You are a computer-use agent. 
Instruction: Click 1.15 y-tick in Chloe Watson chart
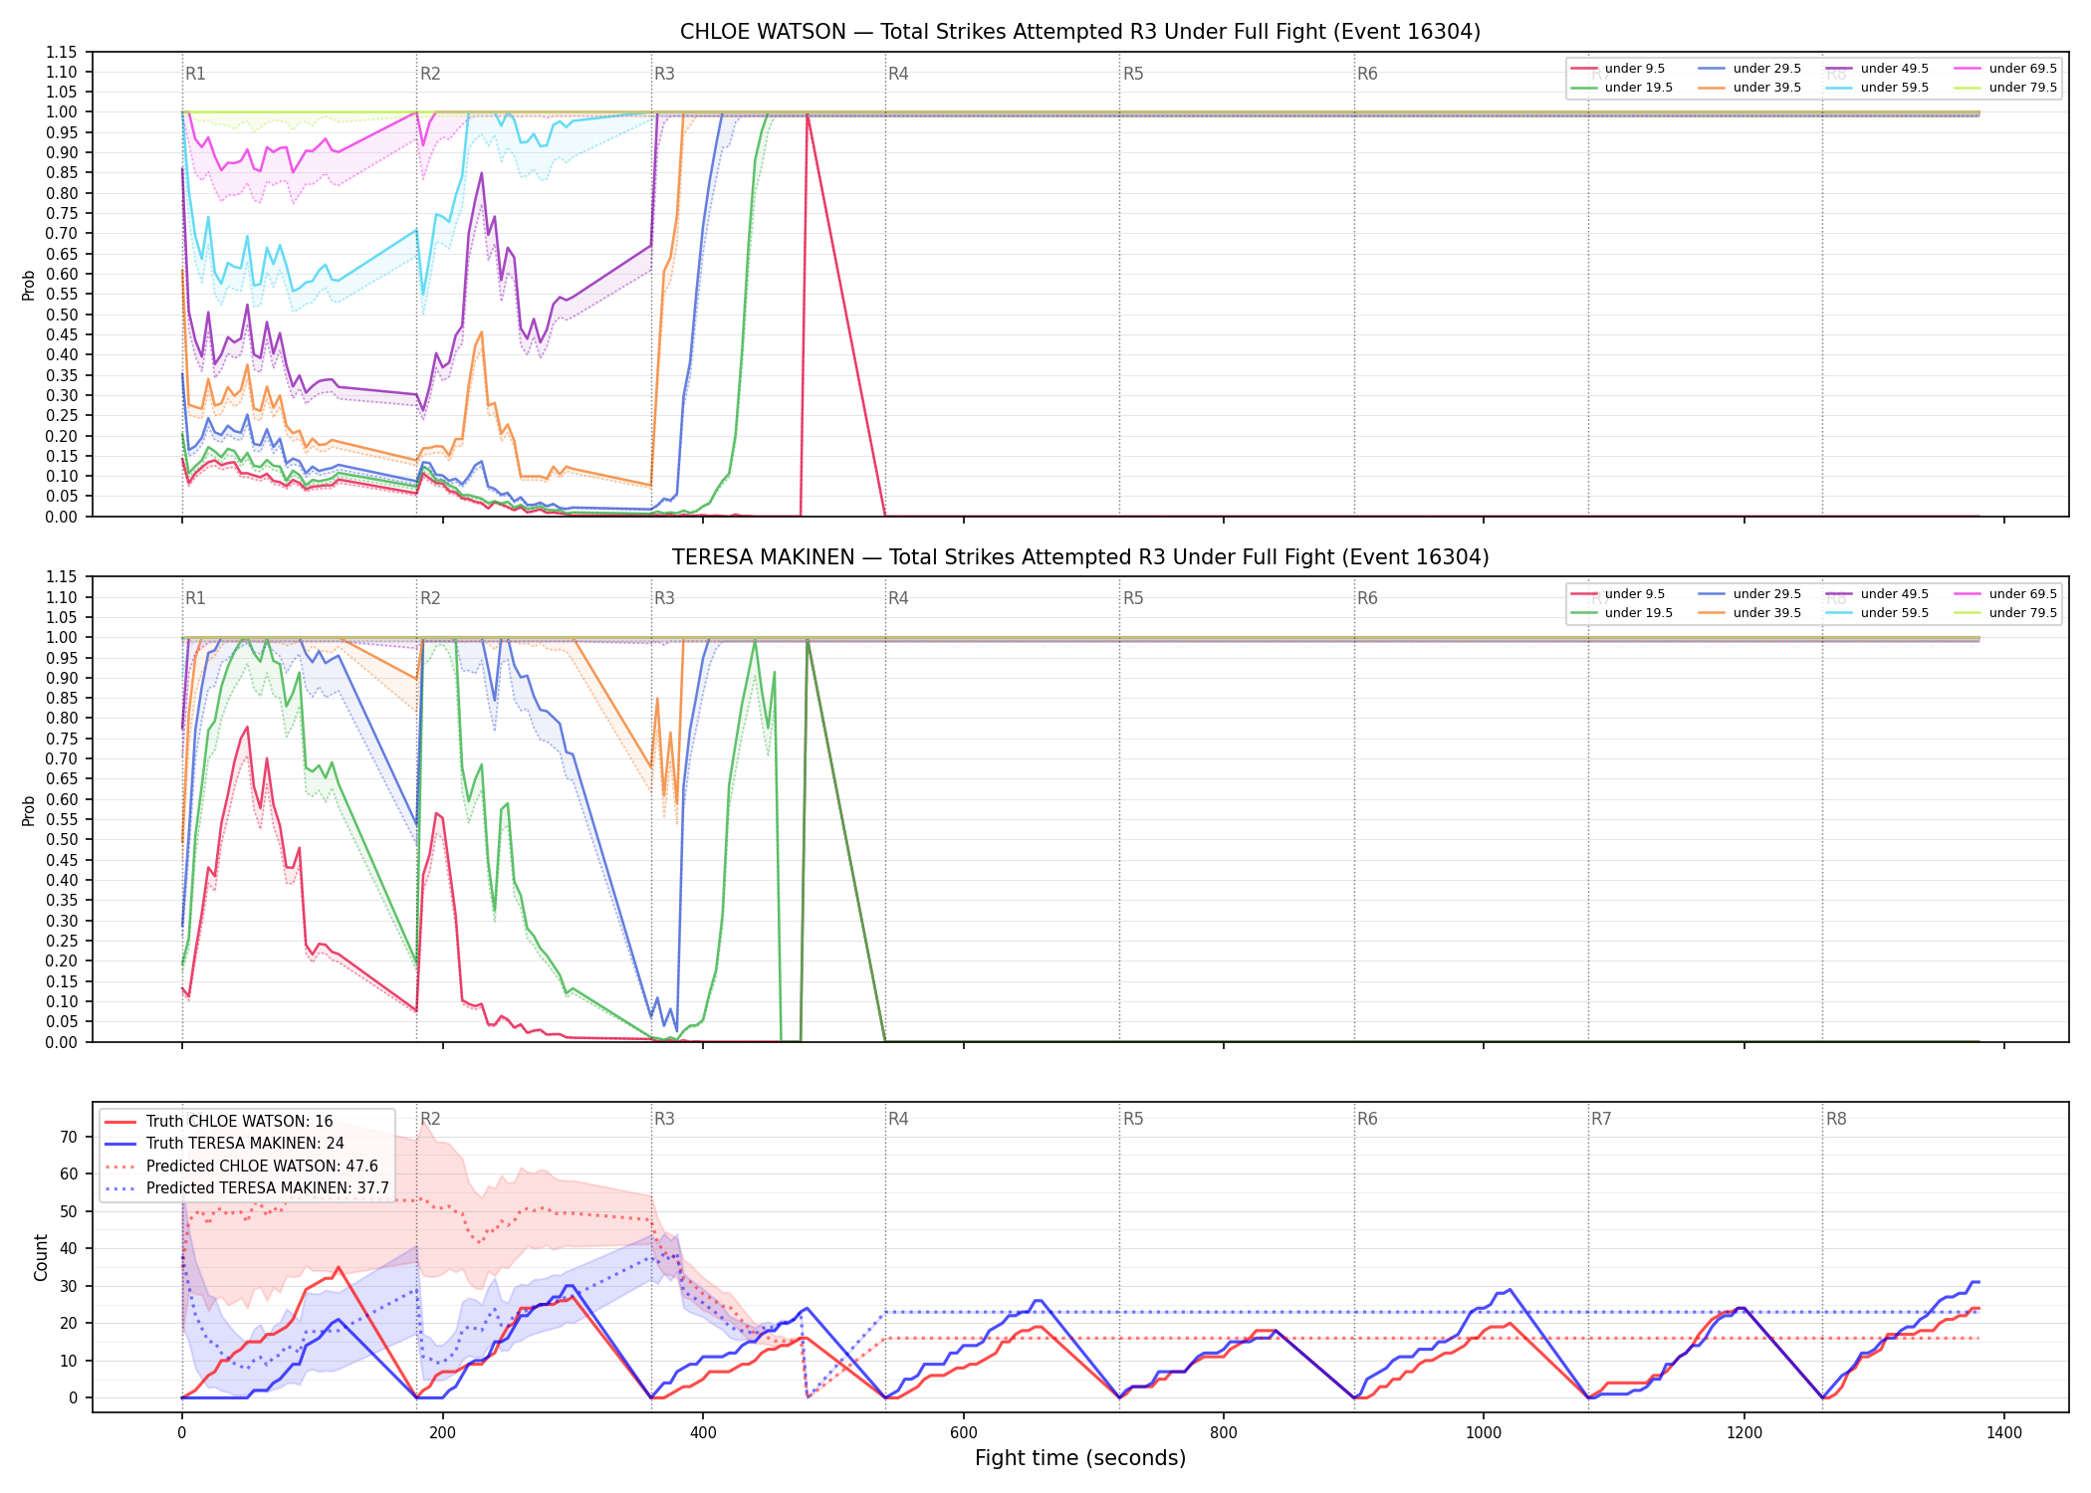pyautogui.click(x=62, y=52)
